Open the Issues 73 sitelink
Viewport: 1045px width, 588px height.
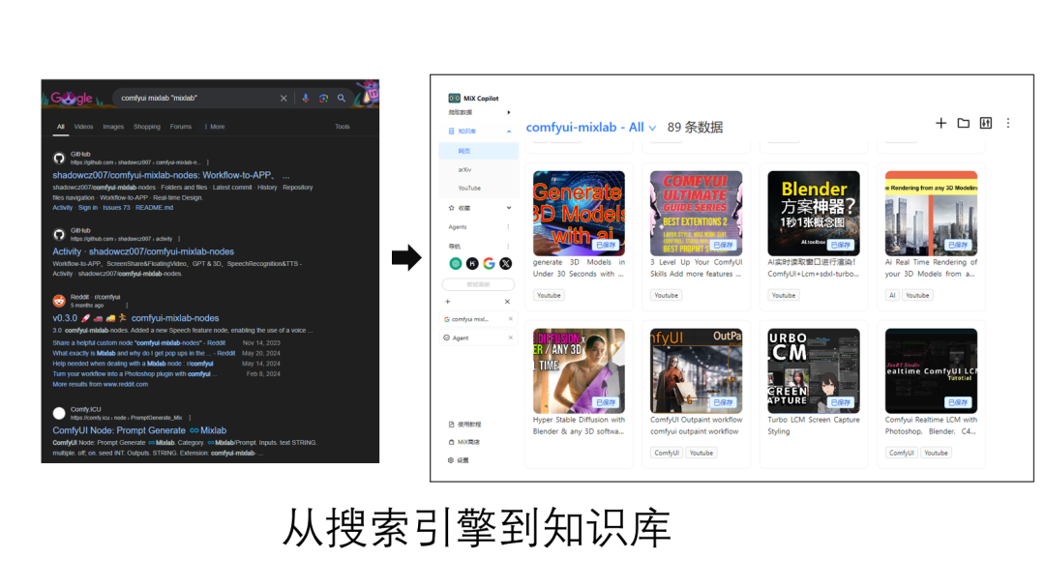click(x=117, y=208)
